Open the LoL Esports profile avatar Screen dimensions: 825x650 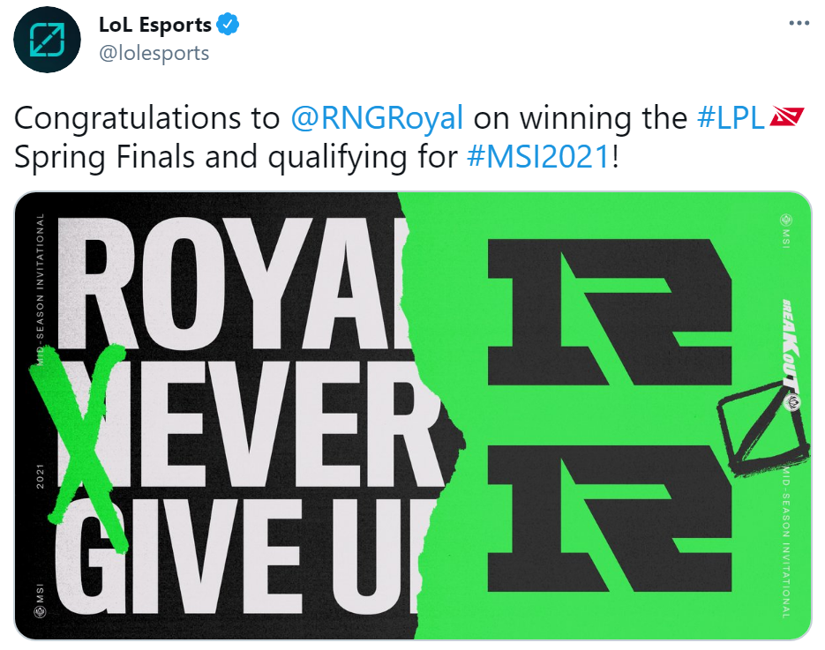tap(41, 41)
